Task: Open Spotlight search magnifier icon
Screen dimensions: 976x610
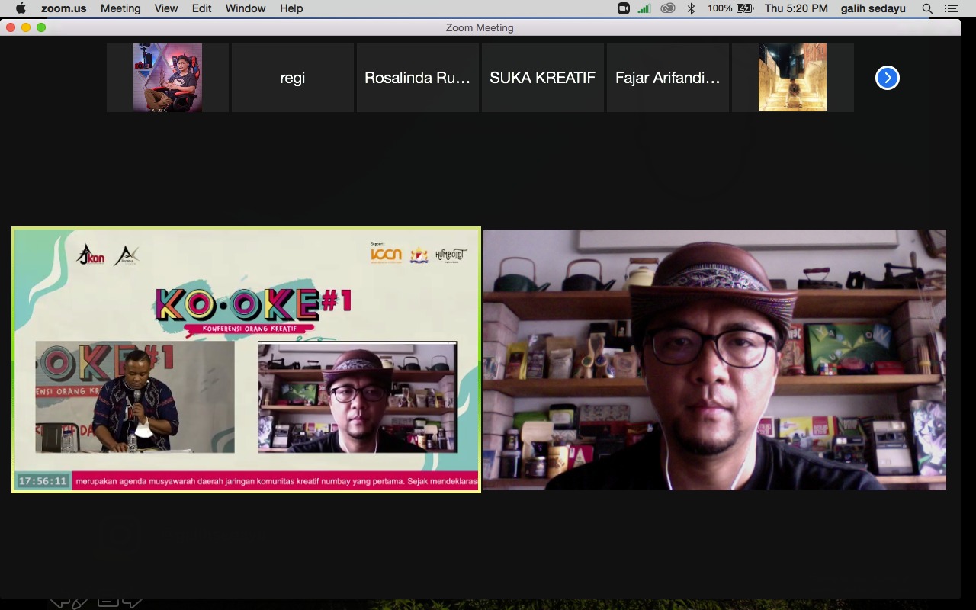Action: point(927,8)
